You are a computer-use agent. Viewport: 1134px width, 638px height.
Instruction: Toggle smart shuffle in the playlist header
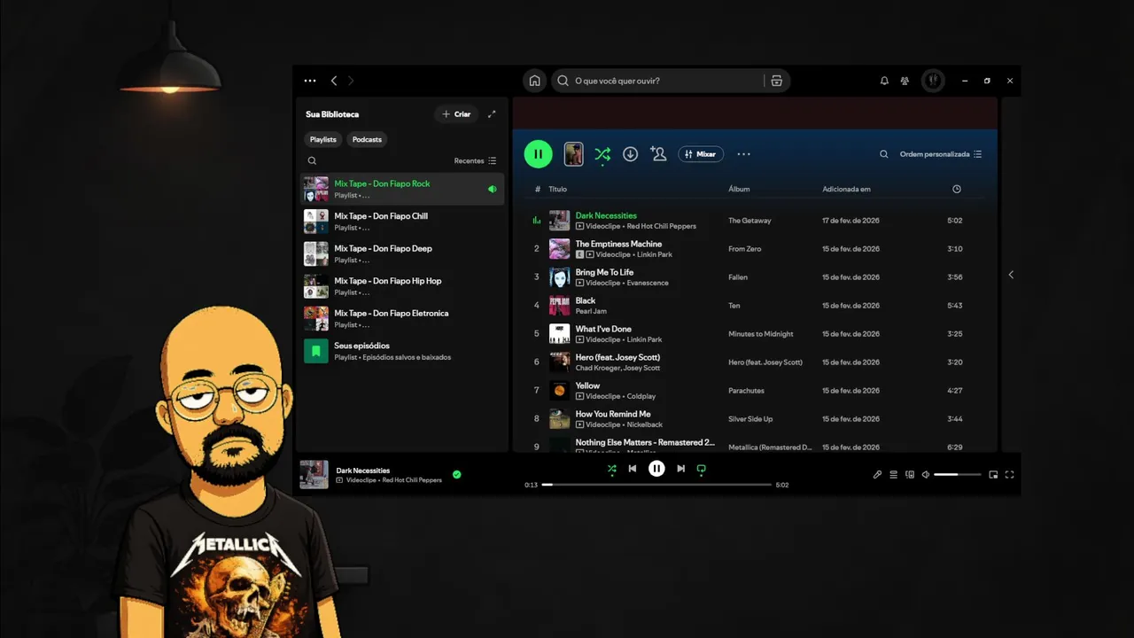pos(602,154)
